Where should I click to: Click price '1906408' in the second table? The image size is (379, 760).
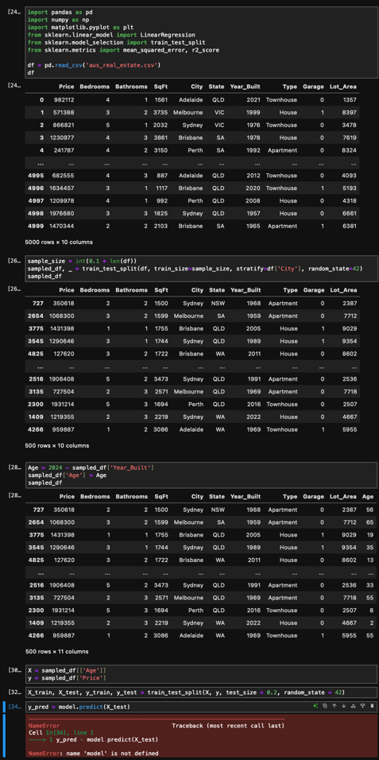point(61,379)
